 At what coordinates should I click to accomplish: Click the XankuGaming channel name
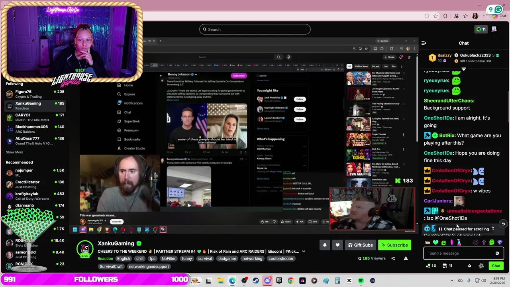pos(116,244)
